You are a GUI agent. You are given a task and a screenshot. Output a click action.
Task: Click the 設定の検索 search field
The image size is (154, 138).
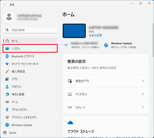30,30
